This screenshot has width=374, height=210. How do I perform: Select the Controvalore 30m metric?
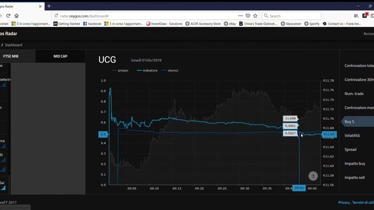pos(359,79)
